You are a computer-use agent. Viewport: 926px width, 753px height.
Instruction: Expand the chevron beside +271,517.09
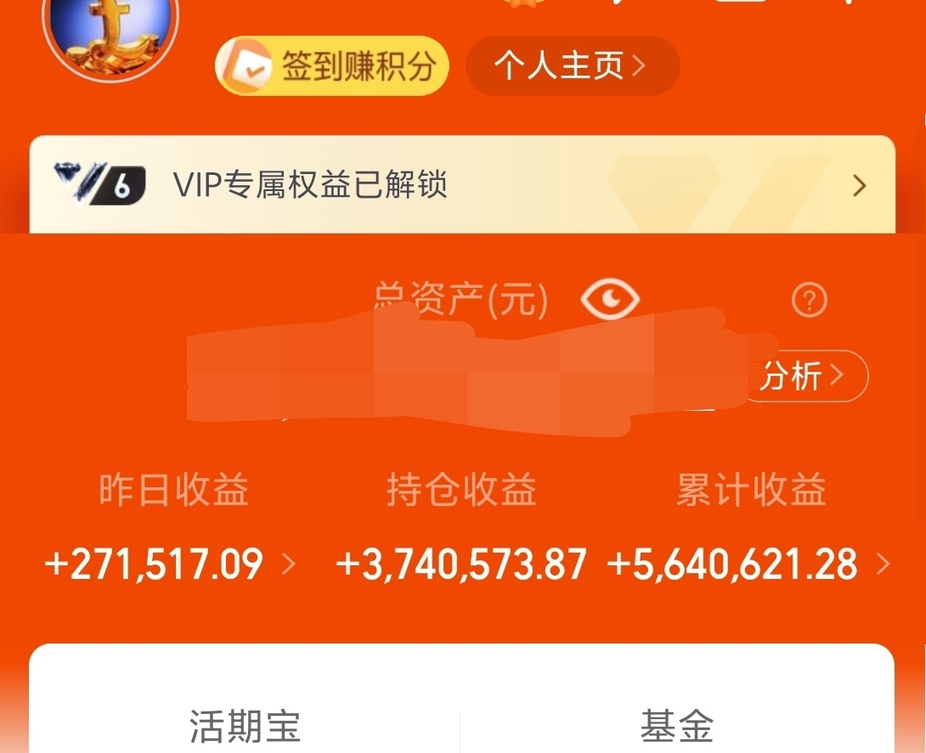click(x=288, y=564)
